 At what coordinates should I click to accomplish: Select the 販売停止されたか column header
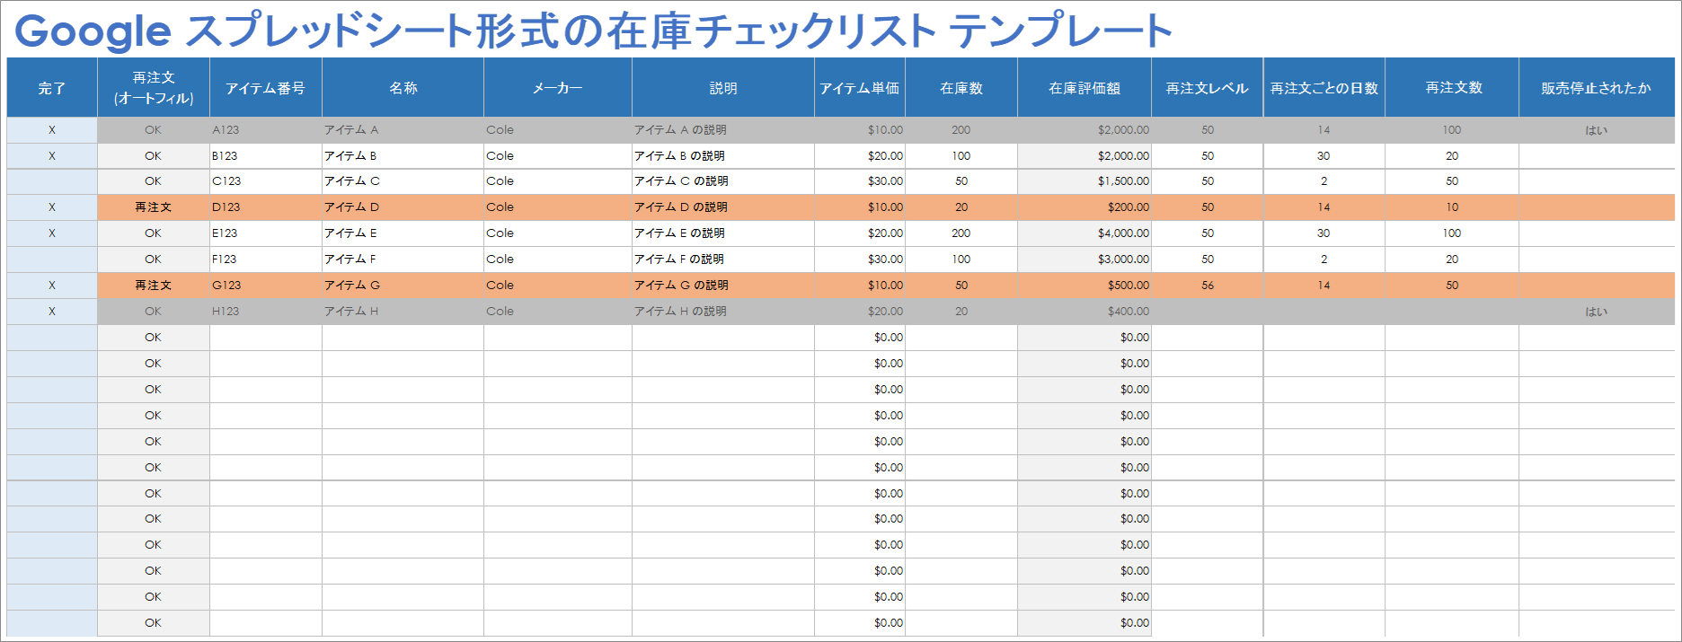[x=1596, y=88]
